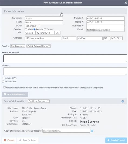Click the address field 123 Lawrence Ave
Screen dimensions: 128x144
tap(43, 38)
